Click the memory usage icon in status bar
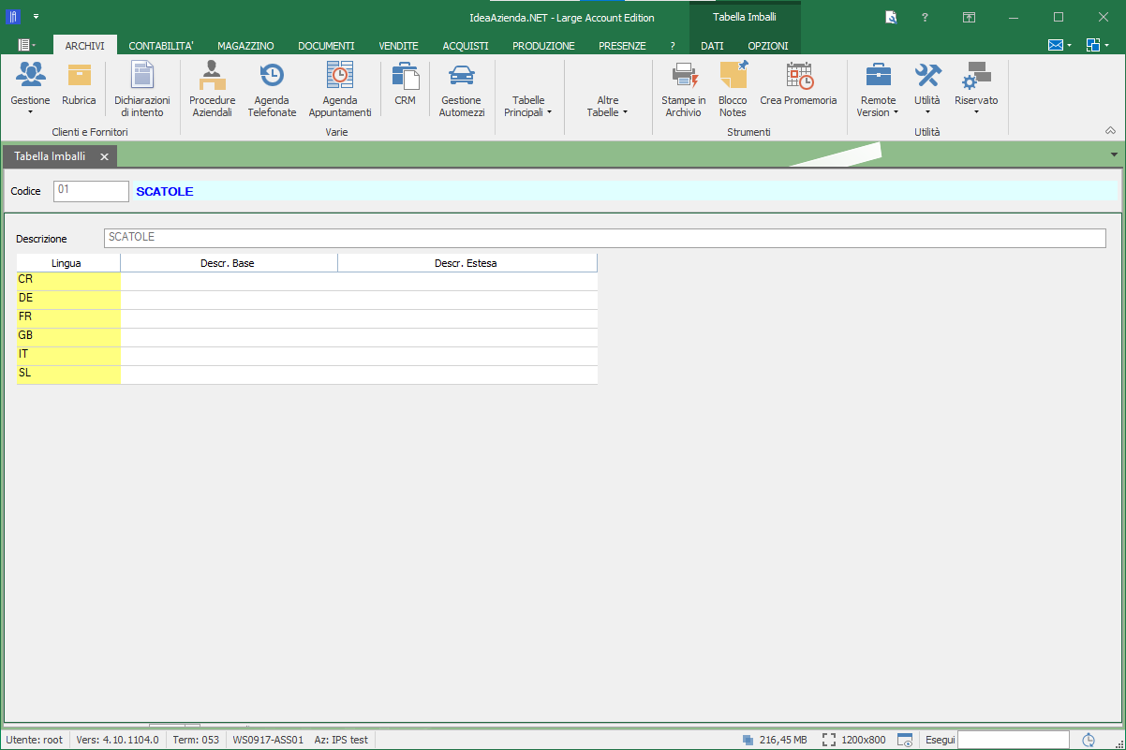1126x750 pixels. tap(747, 740)
